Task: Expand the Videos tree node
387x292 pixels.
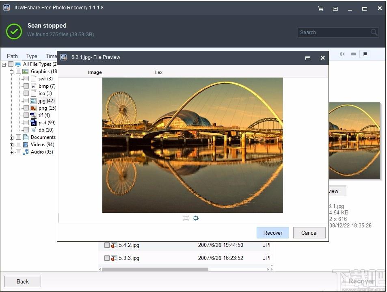Action: (x=11, y=145)
